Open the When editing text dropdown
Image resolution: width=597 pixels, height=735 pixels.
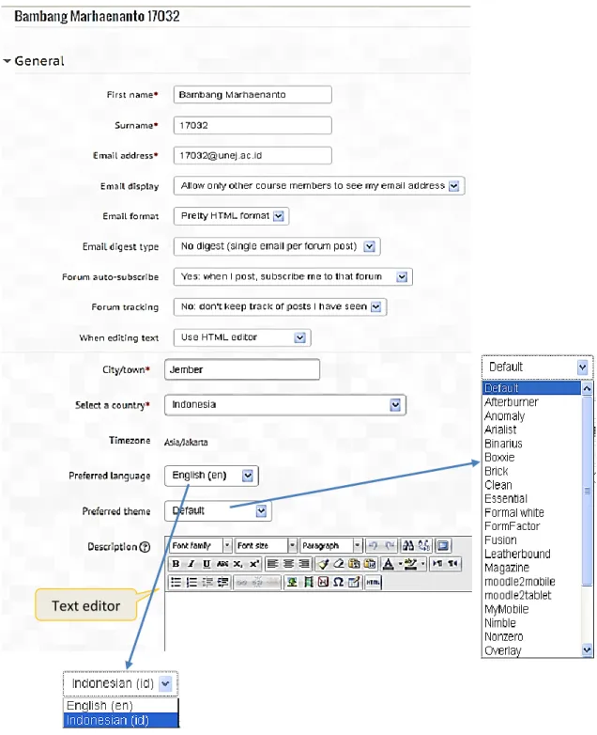(242, 337)
